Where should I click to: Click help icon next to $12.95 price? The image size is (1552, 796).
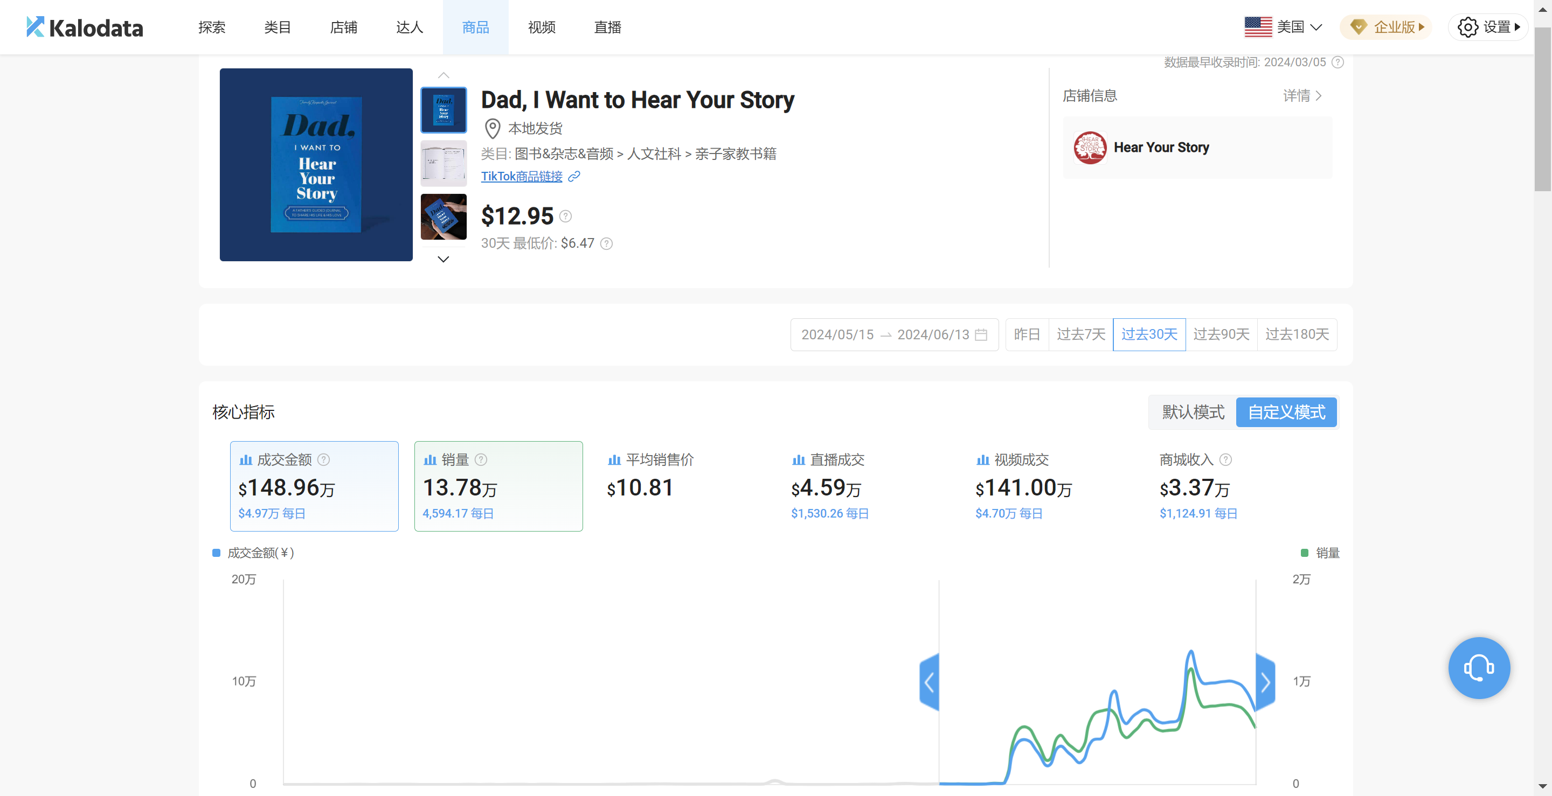[x=565, y=216]
